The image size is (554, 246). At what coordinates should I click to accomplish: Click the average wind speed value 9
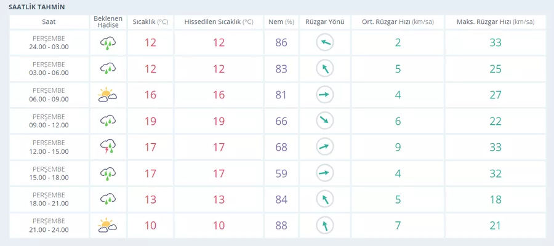tap(398, 147)
